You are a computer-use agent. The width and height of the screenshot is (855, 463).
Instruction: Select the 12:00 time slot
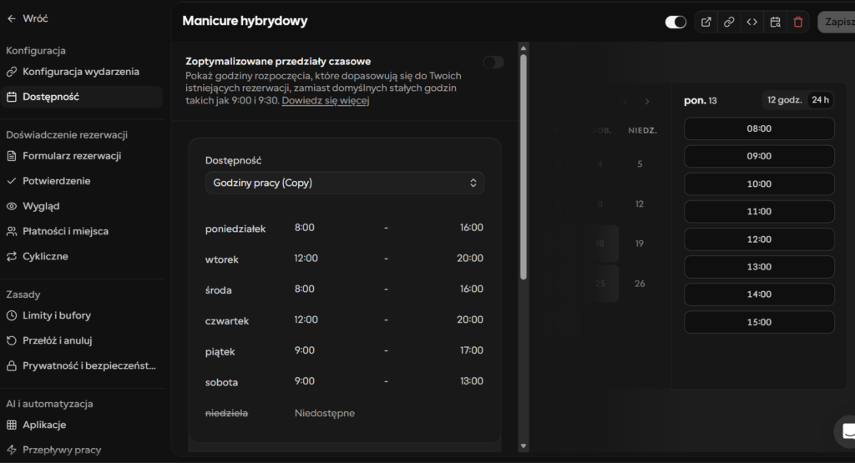pos(759,239)
